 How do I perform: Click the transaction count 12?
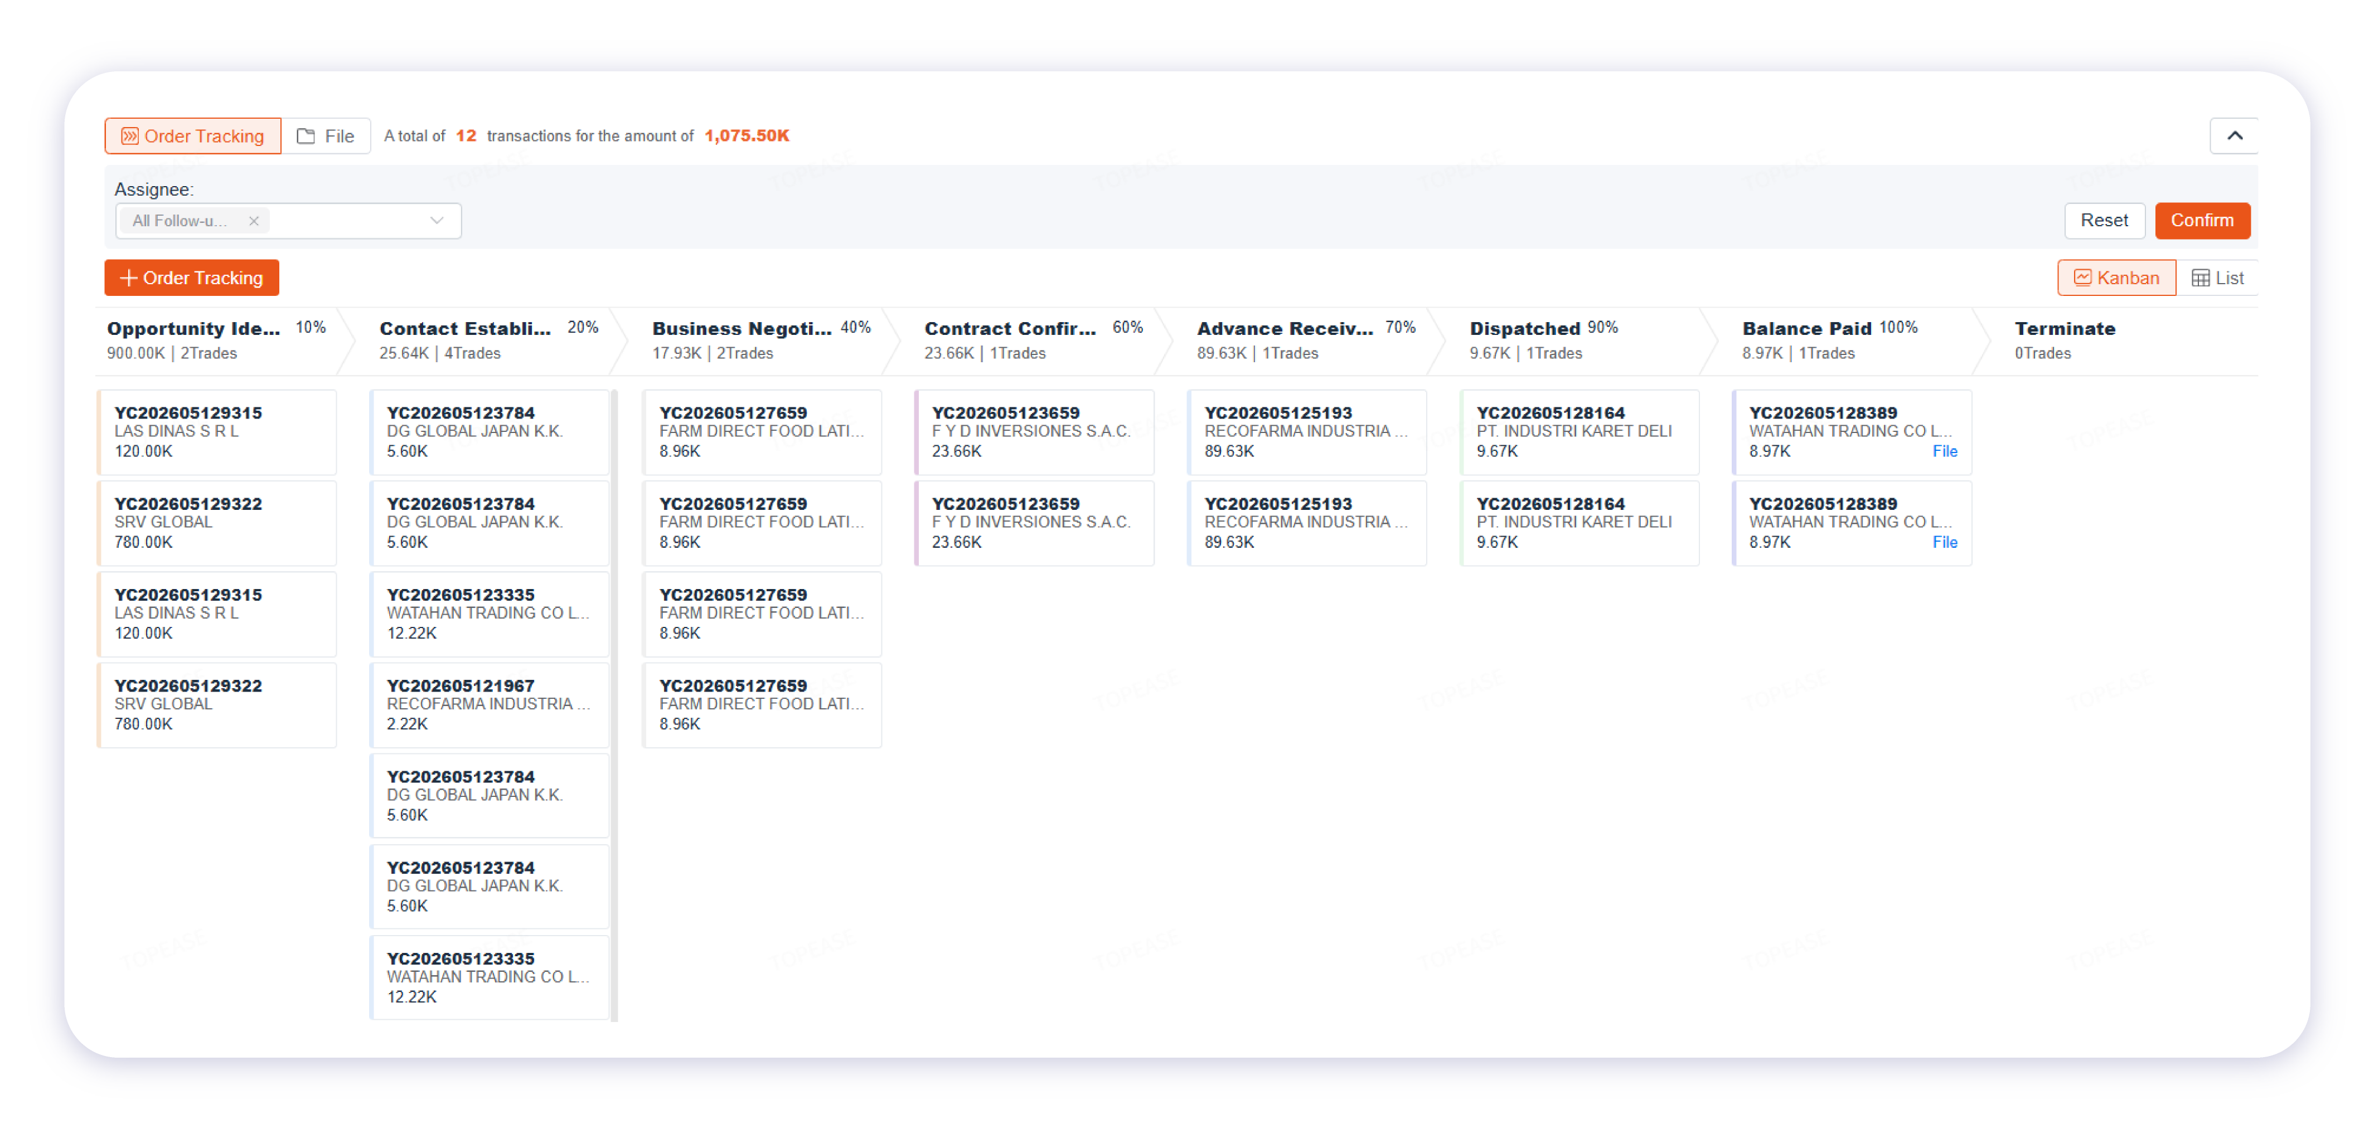[x=466, y=135]
